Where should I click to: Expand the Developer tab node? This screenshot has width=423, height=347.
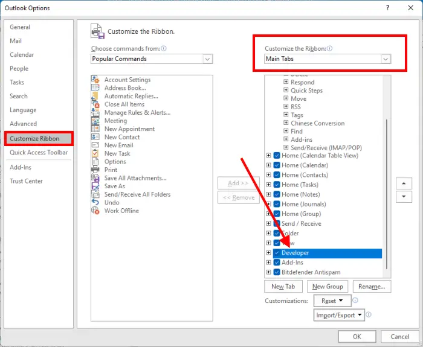coord(268,253)
